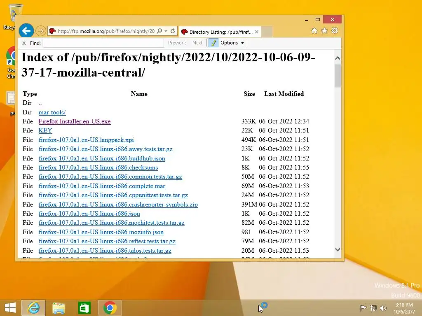Screen dimensions: 422x316
Task: Refresh the page with reload icon
Action: (x=173, y=31)
